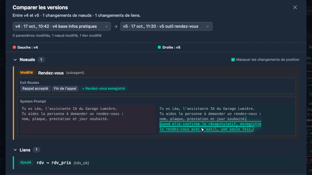The height and width of the screenshot is (175, 312).
Task: Collapse the Liens section chevron
Action: click(x=15, y=150)
